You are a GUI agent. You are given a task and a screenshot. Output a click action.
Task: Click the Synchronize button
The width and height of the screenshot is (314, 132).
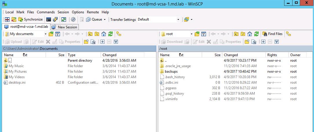pos(30,19)
